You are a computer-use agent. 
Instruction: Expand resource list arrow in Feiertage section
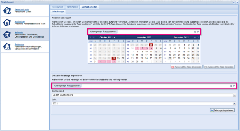(234, 86)
